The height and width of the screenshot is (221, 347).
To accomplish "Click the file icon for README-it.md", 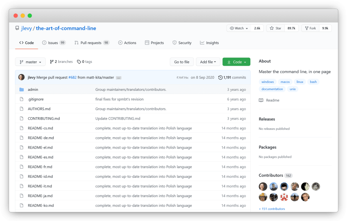I will point(21,186).
